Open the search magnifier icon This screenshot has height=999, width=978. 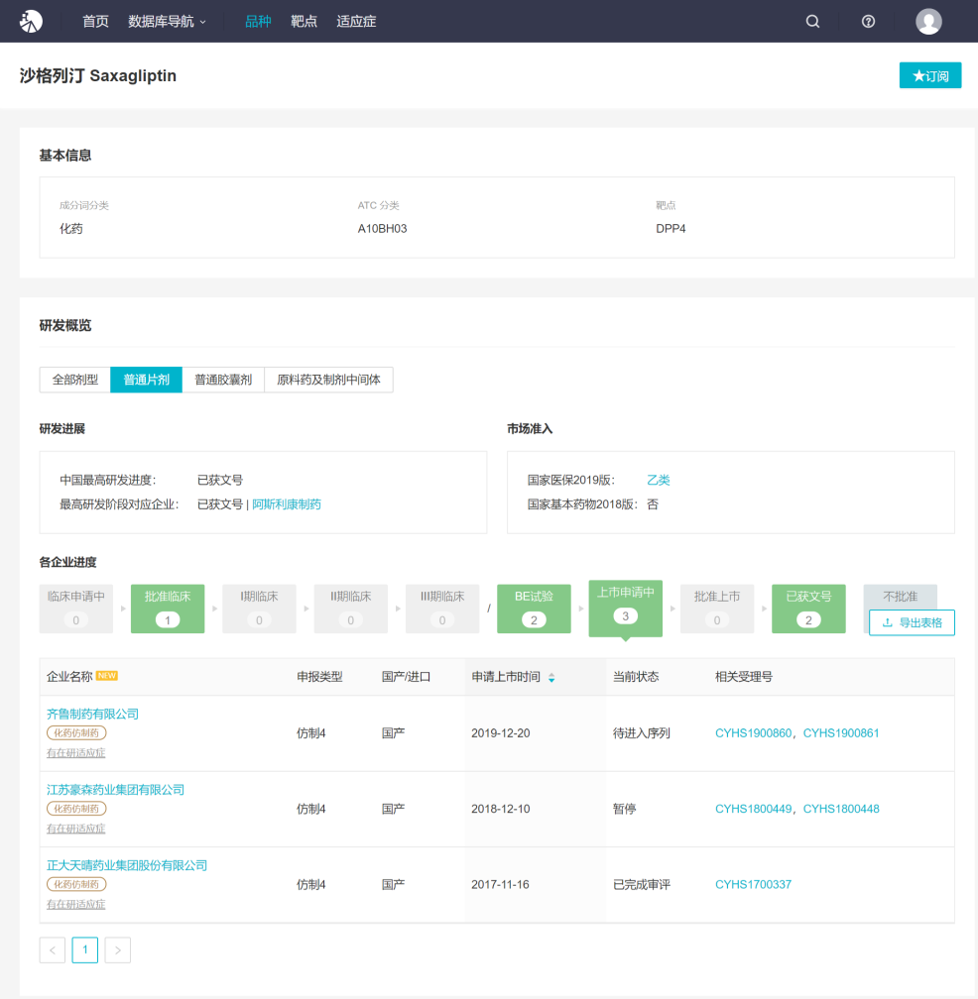point(812,21)
